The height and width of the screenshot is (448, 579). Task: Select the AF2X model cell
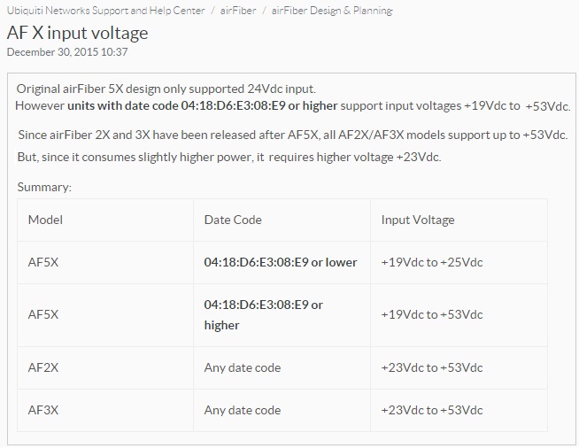44,367
